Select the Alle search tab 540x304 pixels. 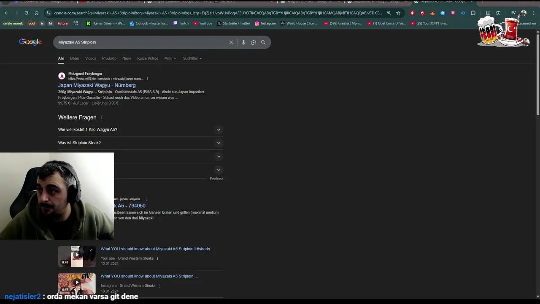pos(61,58)
